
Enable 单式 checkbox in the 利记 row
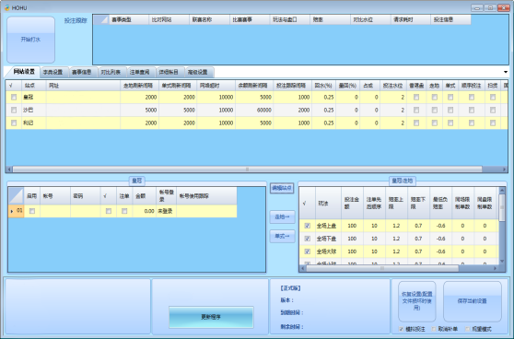pyautogui.click(x=450, y=123)
